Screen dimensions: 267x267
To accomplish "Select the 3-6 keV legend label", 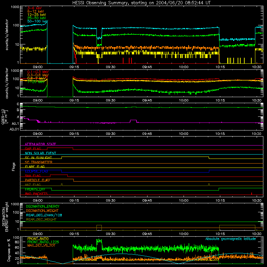I will pos(35,8).
